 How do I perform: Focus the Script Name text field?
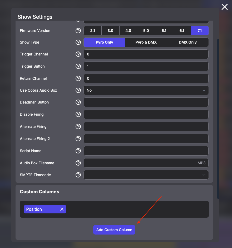click(146, 151)
